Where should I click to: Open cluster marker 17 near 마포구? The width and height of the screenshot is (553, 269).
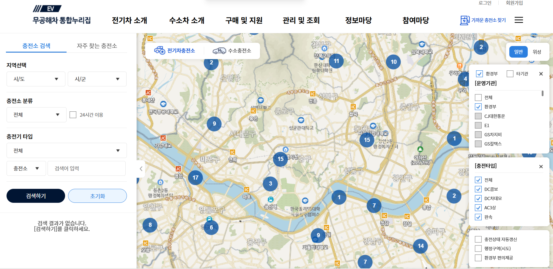point(196,177)
